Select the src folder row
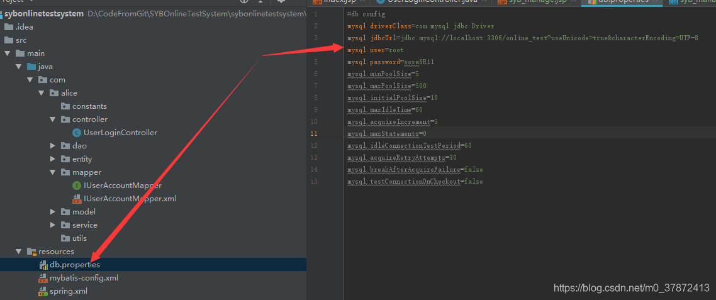 click(153, 40)
